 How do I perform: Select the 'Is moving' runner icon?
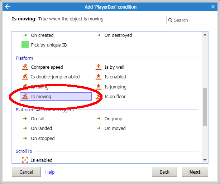click(25, 96)
